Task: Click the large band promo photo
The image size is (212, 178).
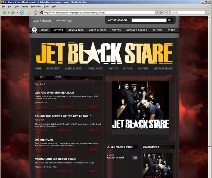Action: tap(140, 105)
